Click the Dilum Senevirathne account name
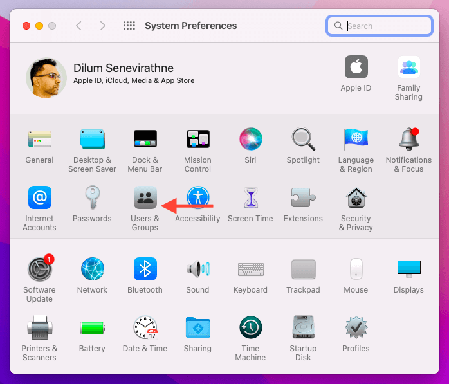The image size is (449, 384). click(x=124, y=68)
